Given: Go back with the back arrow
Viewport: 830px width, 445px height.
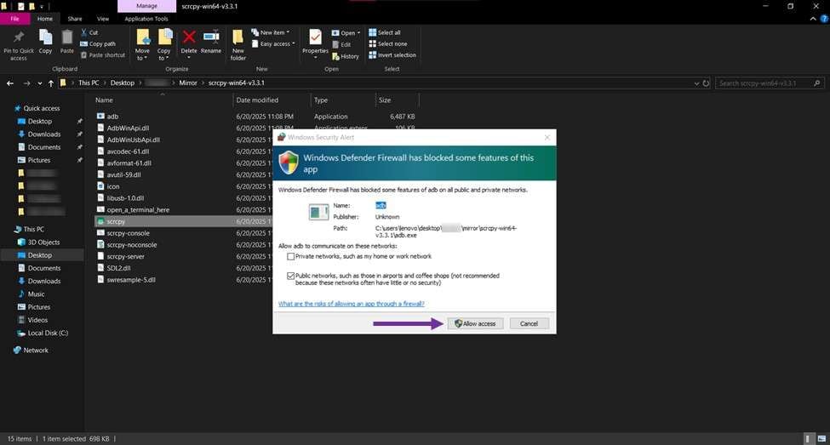Looking at the screenshot, I should [x=10, y=83].
